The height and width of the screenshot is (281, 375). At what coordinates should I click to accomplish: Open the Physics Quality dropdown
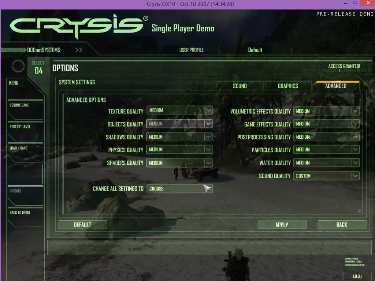click(x=179, y=149)
